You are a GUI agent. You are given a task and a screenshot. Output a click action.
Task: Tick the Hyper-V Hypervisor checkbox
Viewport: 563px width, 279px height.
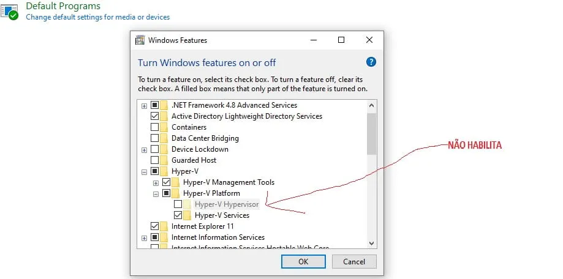(x=178, y=204)
